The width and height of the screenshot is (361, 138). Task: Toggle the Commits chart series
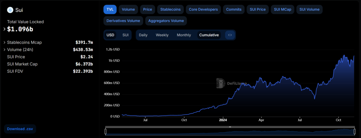coord(234,9)
